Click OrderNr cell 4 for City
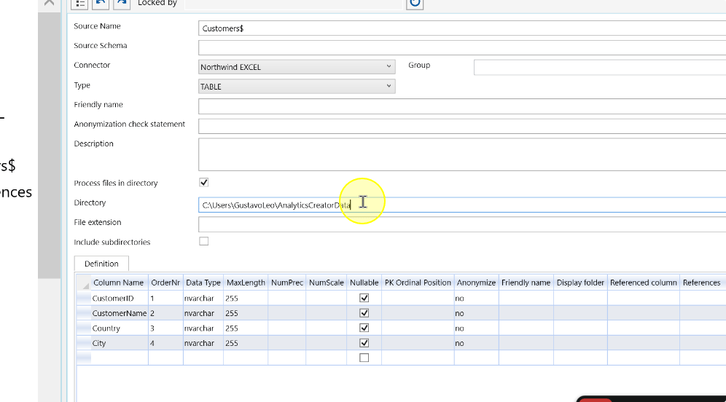The height and width of the screenshot is (402, 726). (x=165, y=343)
